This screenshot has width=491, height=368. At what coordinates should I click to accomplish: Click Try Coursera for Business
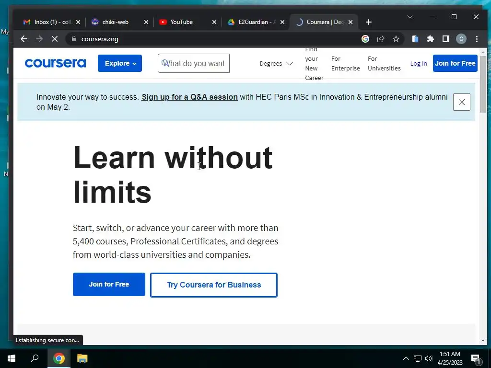[214, 285]
